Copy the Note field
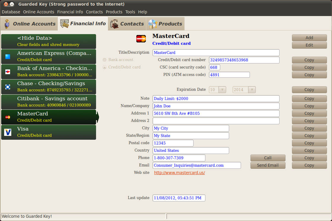332x221 pixels. [x=309, y=98]
